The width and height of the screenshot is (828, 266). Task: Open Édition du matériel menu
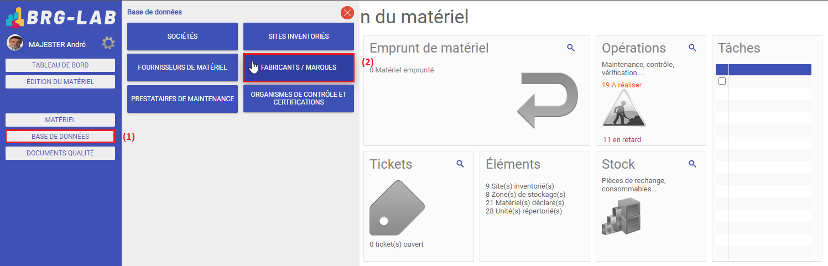[x=60, y=82]
